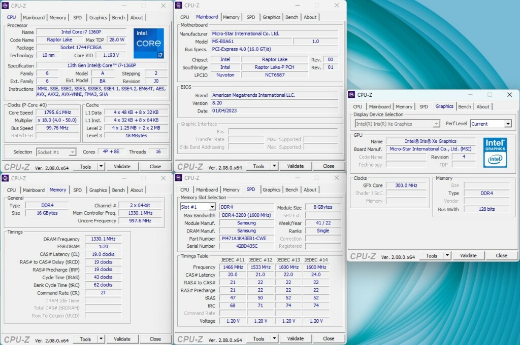Expand the Intel Iris Xe display device dropdown
This screenshot has height=345, width=520.
(436, 124)
